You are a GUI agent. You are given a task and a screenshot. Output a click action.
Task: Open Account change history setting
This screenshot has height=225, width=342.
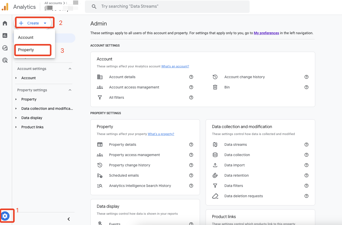(244, 77)
